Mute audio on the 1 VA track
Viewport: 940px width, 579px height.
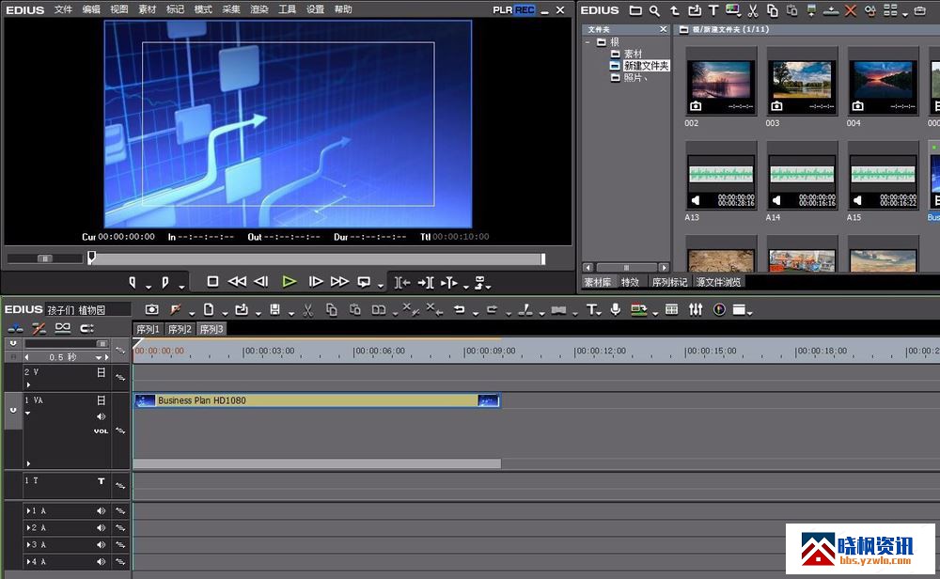pyautogui.click(x=101, y=416)
